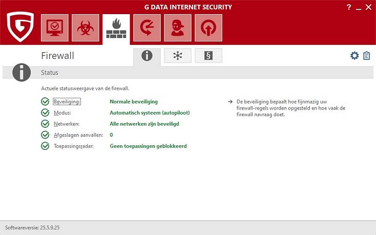This screenshot has height=235, width=376.
Task: Open the Autostart manager power icon
Action: [208, 28]
